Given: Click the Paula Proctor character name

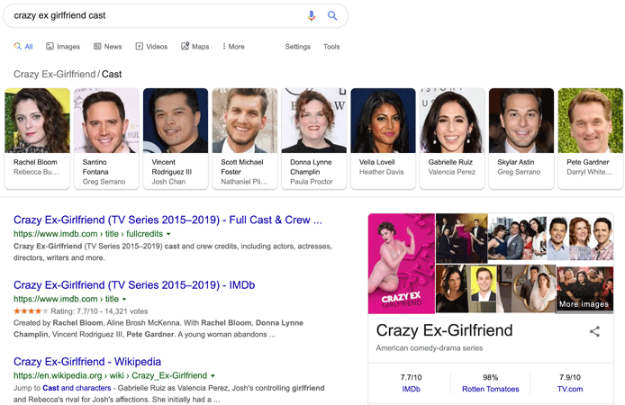Looking at the screenshot, I should tap(312, 182).
